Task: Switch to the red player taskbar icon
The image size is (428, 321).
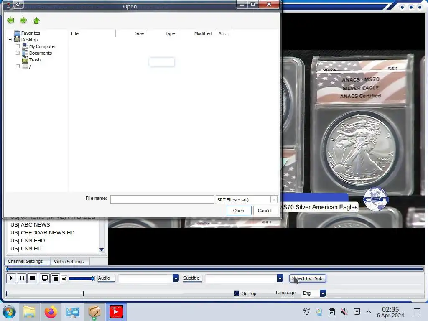Action: 116,312
